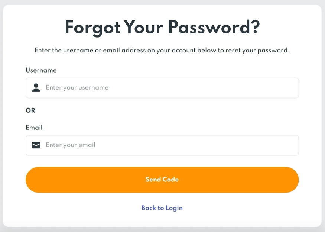Image resolution: width=325 pixels, height=232 pixels.
Task: Open the Back to Login link
Action: pyautogui.click(x=162, y=208)
